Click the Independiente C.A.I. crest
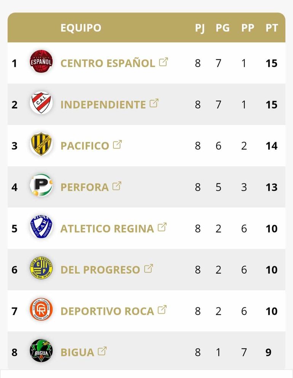This screenshot has width=293, height=378. tap(41, 103)
